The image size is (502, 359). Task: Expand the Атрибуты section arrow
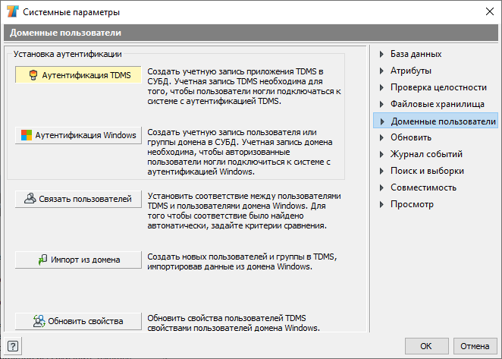[x=381, y=71]
